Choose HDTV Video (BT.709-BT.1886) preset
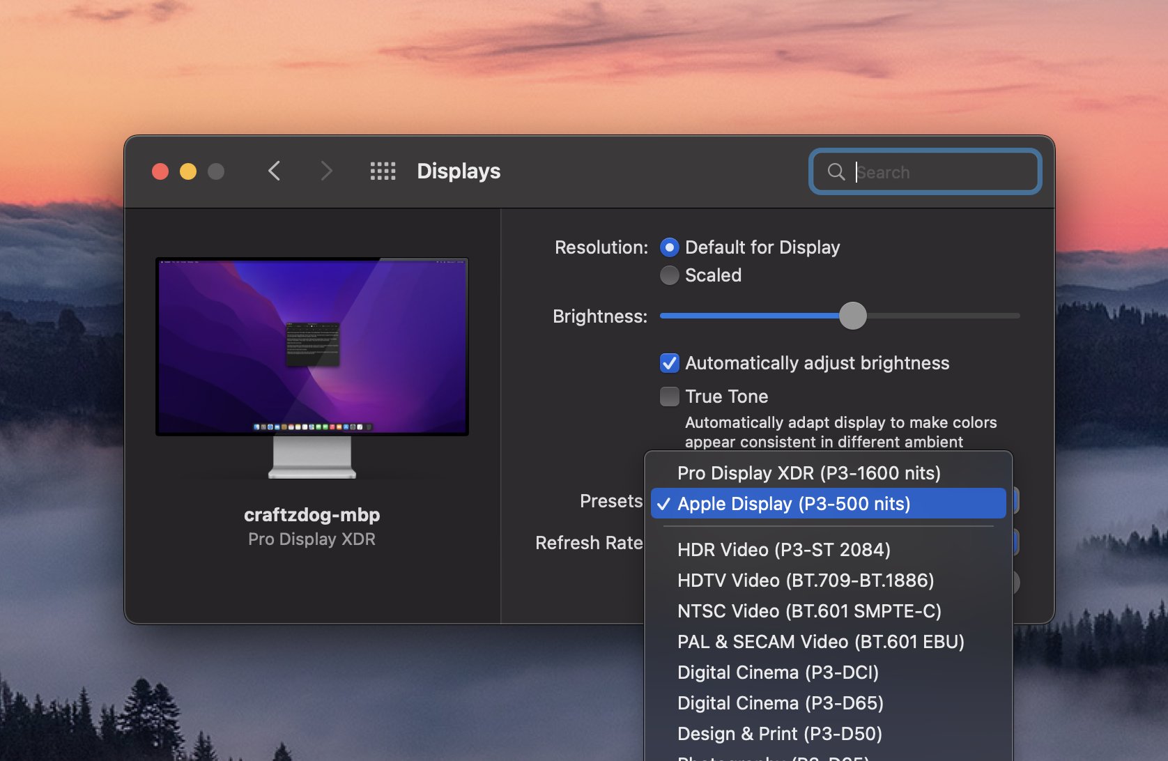This screenshot has width=1168, height=761. coord(805,580)
